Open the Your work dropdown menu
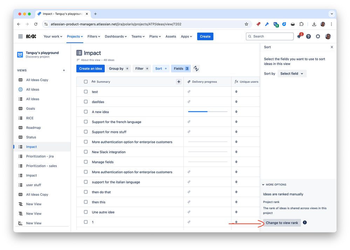 pyautogui.click(x=53, y=36)
